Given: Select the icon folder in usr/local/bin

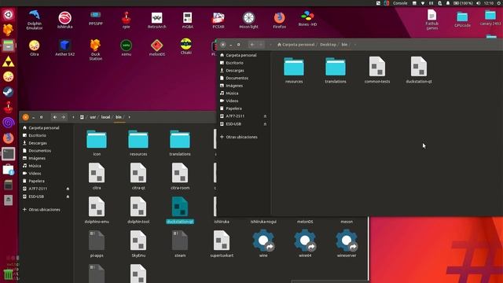Looking at the screenshot, I should coord(97,143).
